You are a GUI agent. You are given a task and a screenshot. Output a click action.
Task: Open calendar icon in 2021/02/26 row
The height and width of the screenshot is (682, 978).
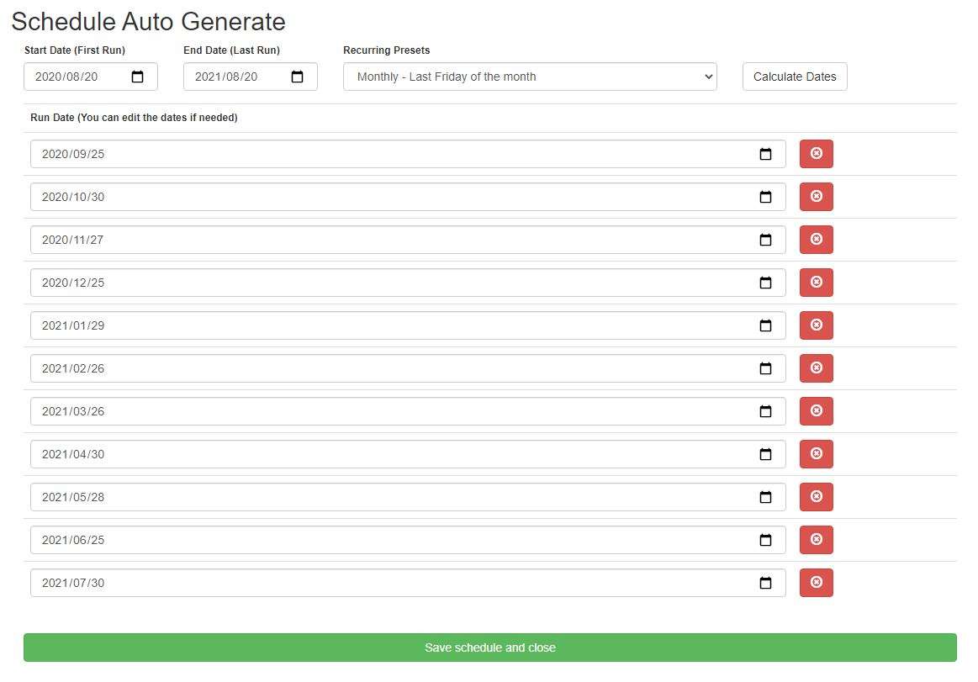click(765, 368)
